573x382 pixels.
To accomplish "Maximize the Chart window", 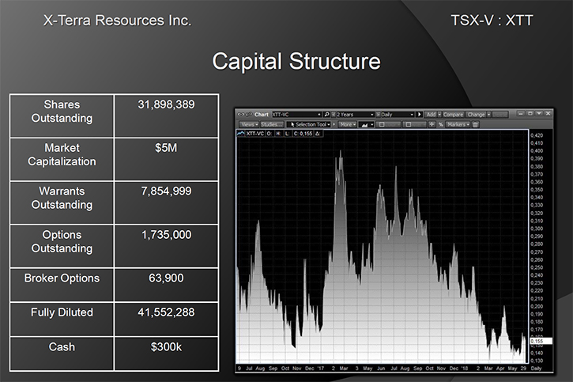I will click(x=530, y=114).
